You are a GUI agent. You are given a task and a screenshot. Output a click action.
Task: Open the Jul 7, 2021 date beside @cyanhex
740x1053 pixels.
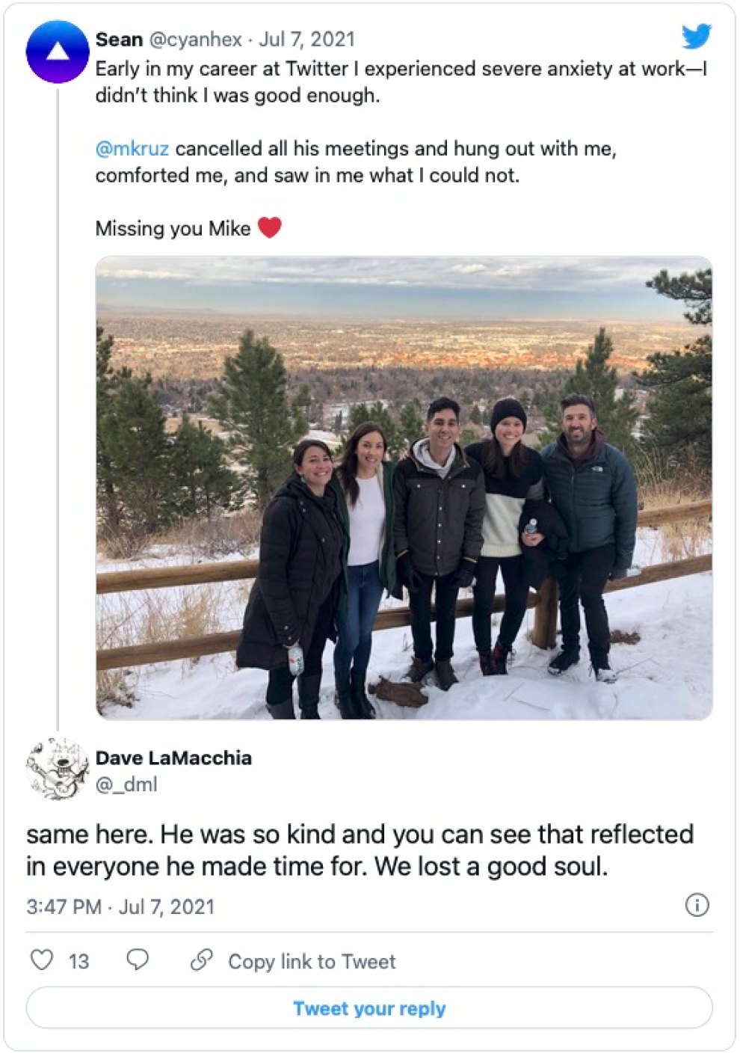click(306, 40)
